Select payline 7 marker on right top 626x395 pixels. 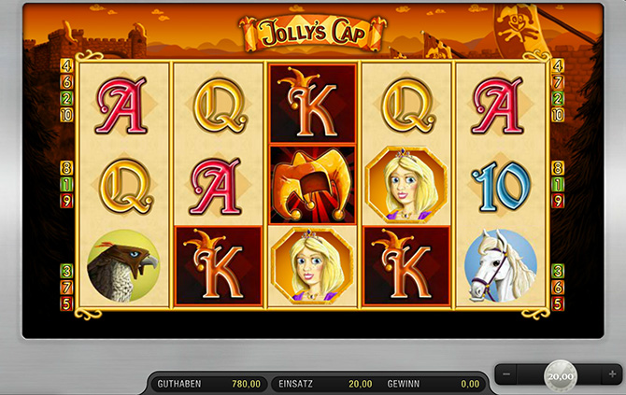[558, 82]
